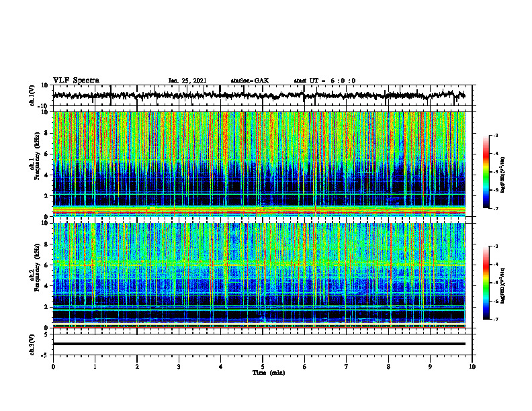
Task: Click time axis tick label 5
Action: tap(263, 367)
